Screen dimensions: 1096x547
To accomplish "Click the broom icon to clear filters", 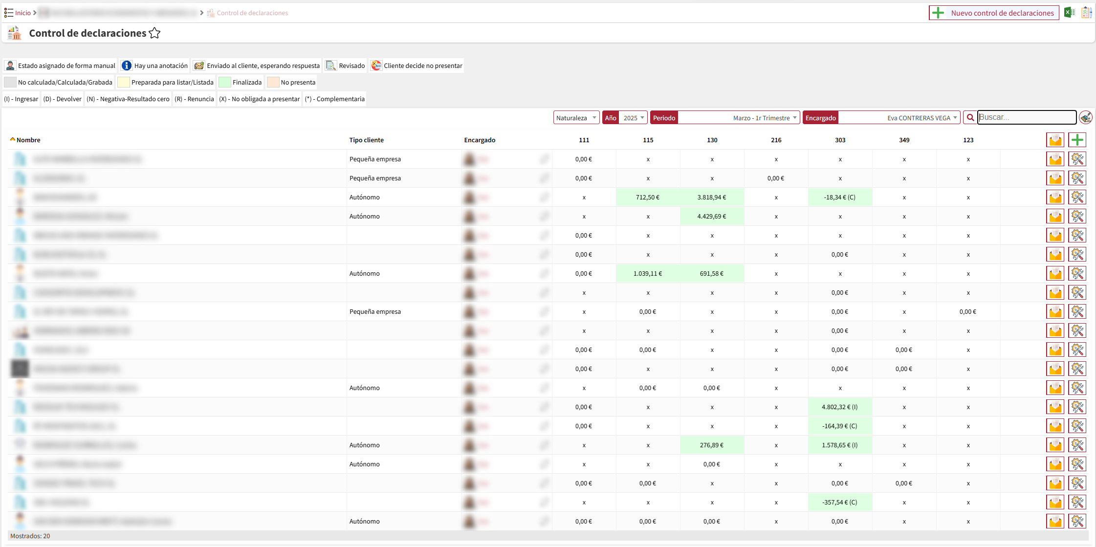I will click(1086, 117).
